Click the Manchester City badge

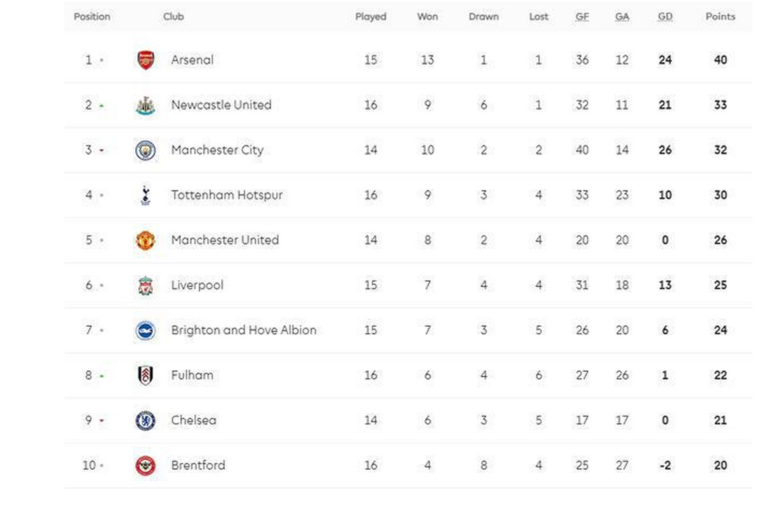pyautogui.click(x=145, y=150)
